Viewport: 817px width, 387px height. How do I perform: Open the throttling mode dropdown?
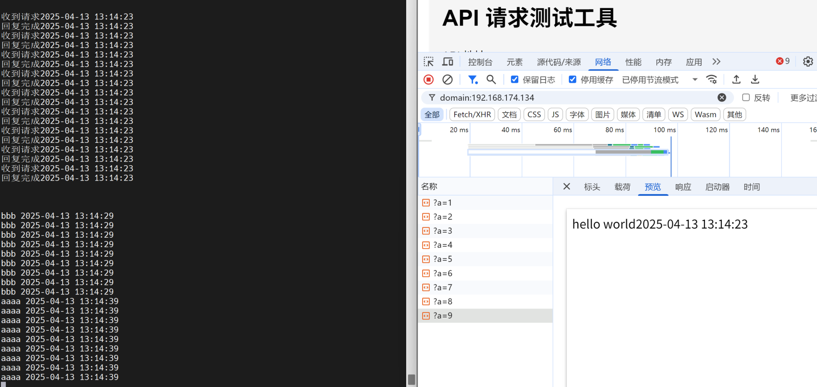[x=660, y=80]
